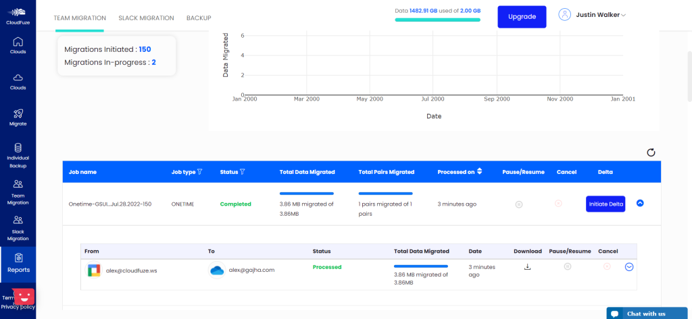Click the CloudFuze logo
Screen dimensions: 692x319
(x=18, y=14)
